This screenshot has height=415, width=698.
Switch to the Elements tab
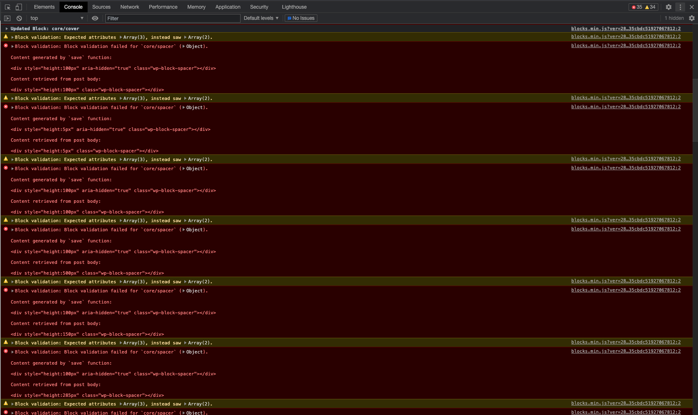coord(44,7)
